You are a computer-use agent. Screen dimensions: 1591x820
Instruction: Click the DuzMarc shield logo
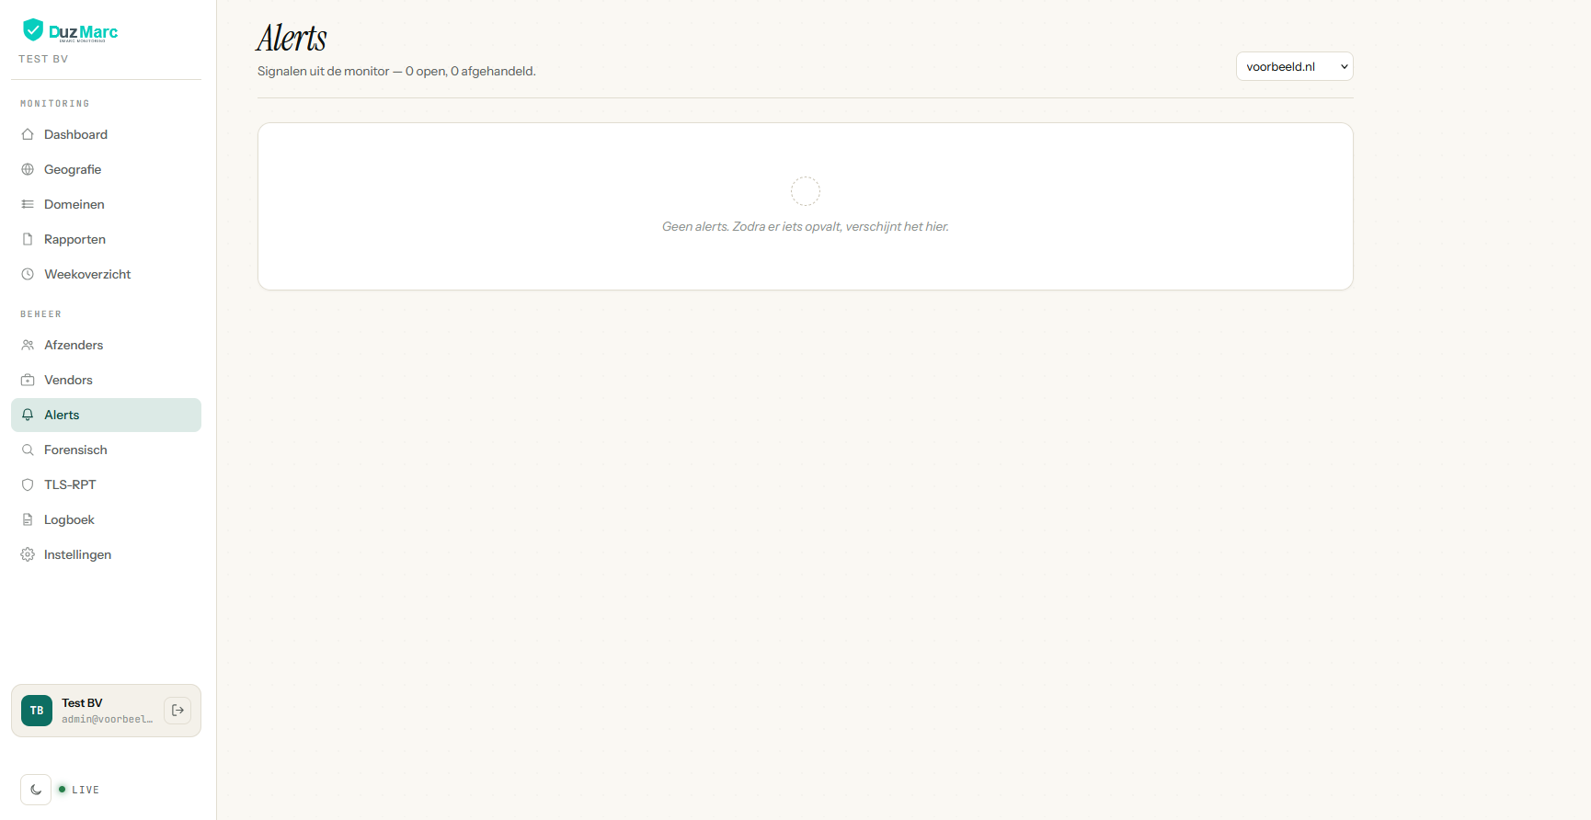tap(33, 30)
